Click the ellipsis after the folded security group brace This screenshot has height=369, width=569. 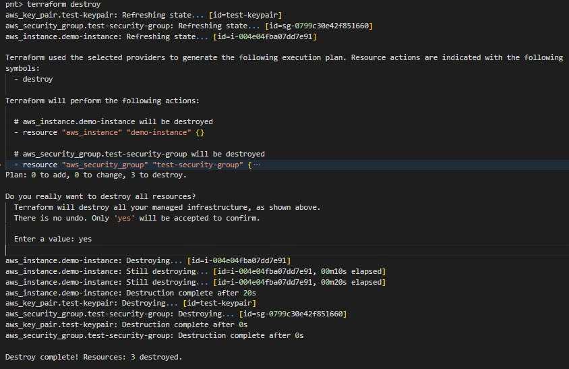(x=256, y=165)
